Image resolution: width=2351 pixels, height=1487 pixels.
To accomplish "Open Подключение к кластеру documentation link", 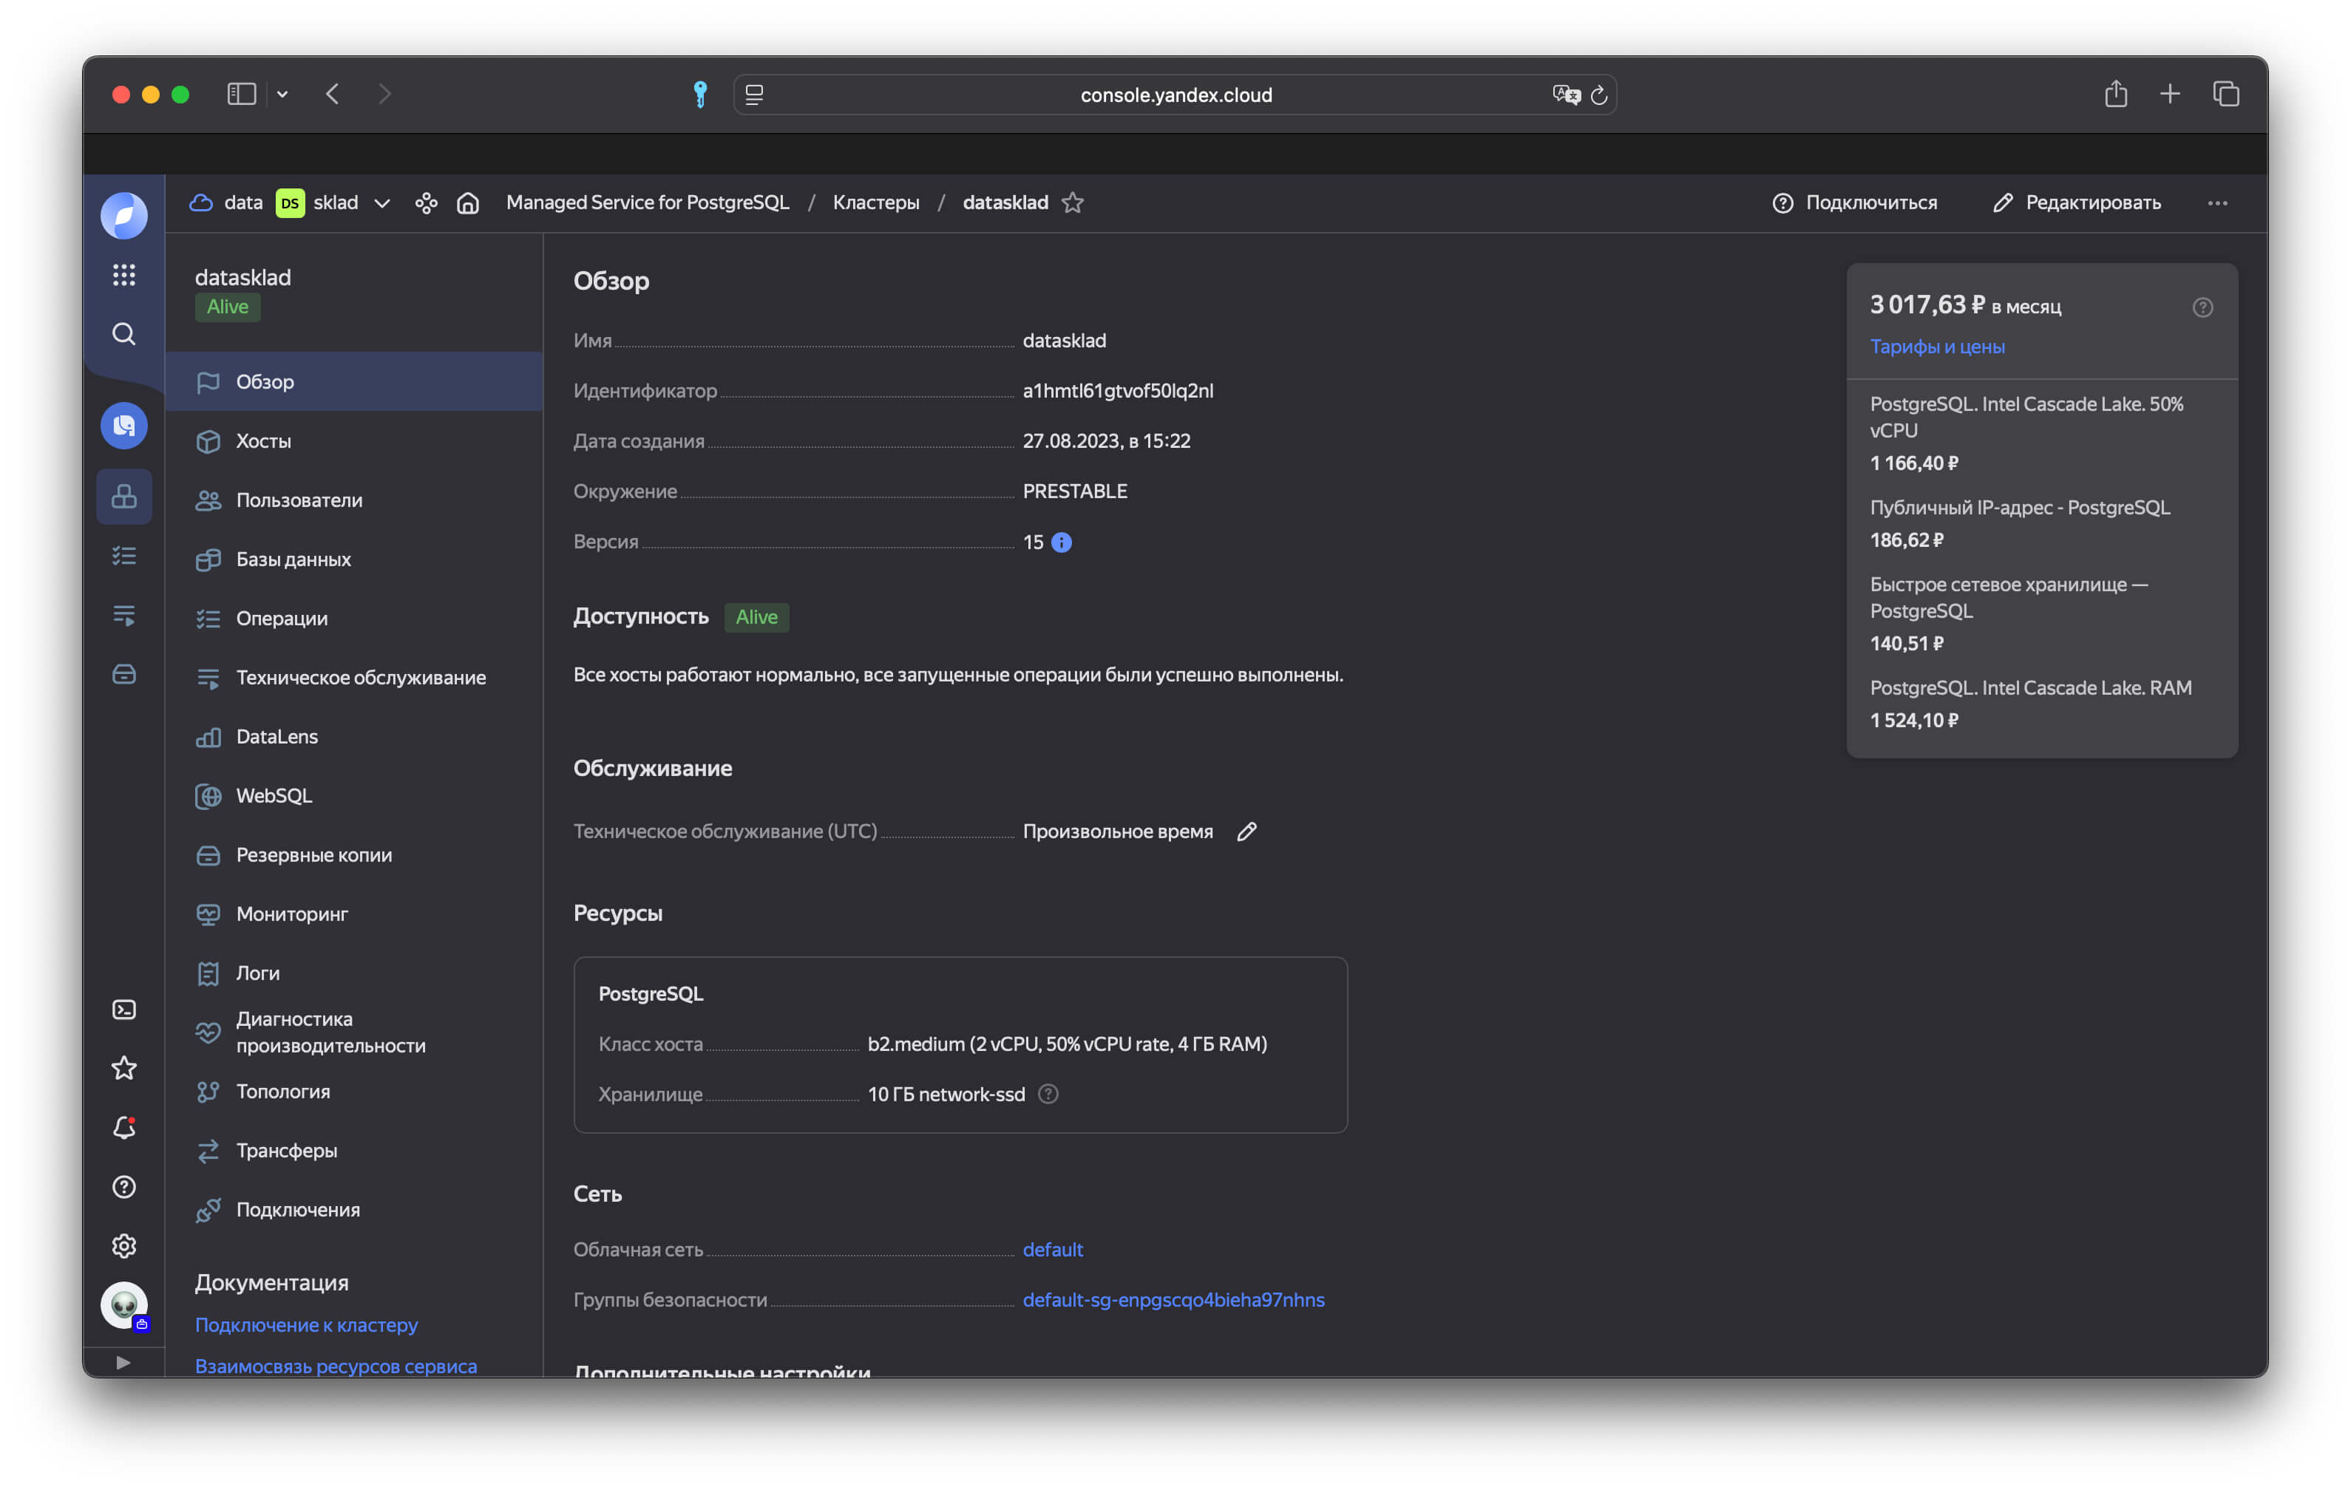I will 307,1325.
